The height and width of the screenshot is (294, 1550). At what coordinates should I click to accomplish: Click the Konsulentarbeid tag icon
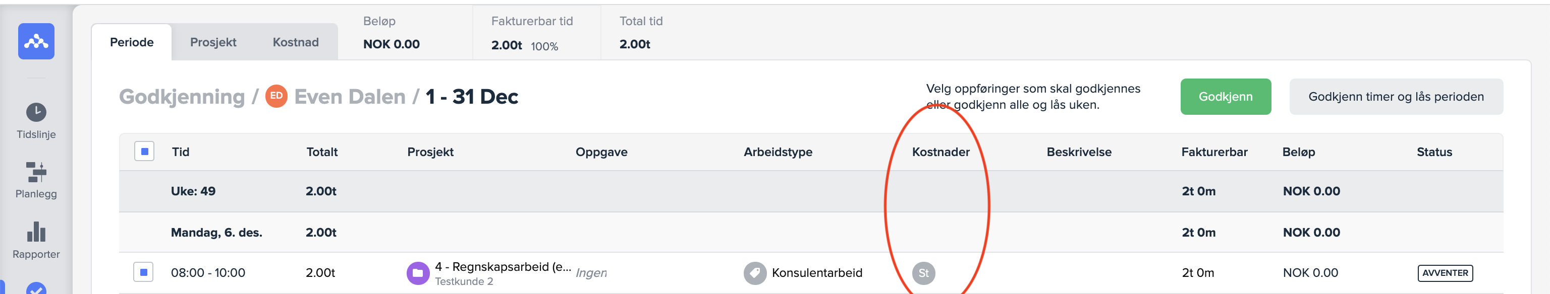pos(754,273)
